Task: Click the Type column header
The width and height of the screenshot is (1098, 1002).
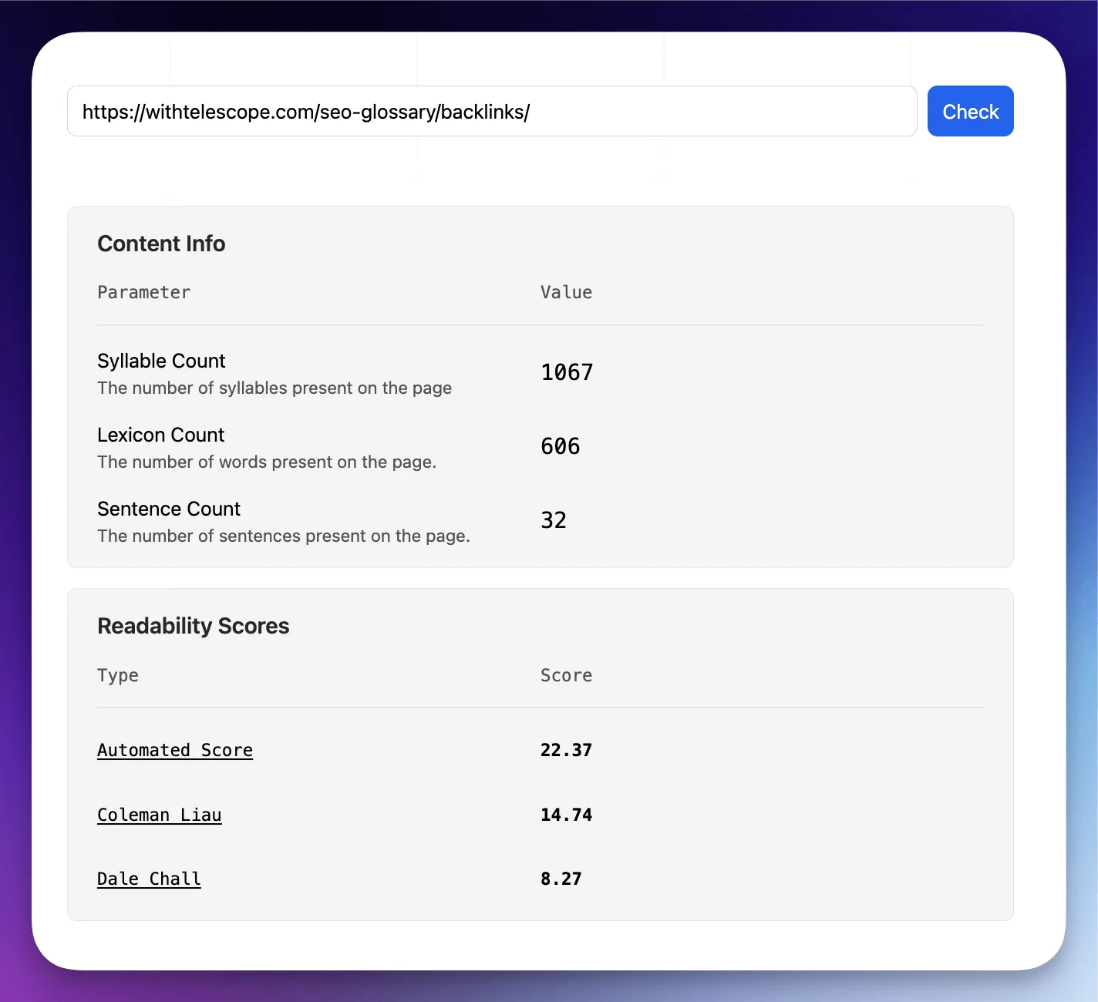Action: coord(118,675)
